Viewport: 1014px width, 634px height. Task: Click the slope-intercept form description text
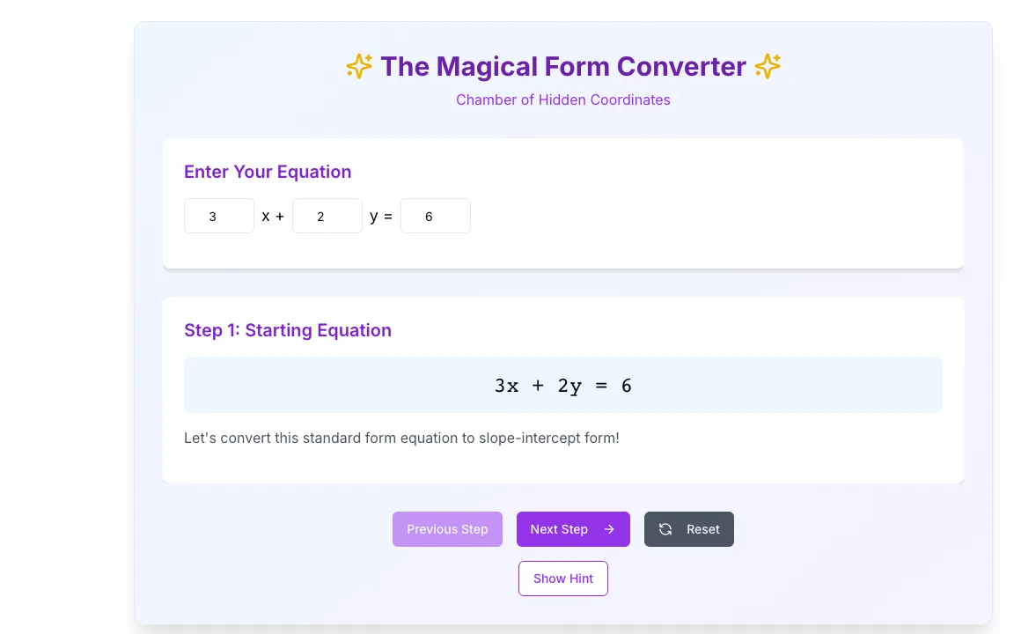(x=401, y=438)
